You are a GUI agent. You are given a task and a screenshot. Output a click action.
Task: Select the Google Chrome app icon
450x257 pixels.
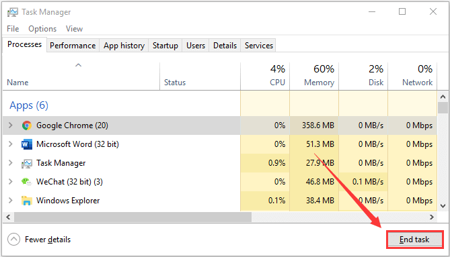[27, 125]
